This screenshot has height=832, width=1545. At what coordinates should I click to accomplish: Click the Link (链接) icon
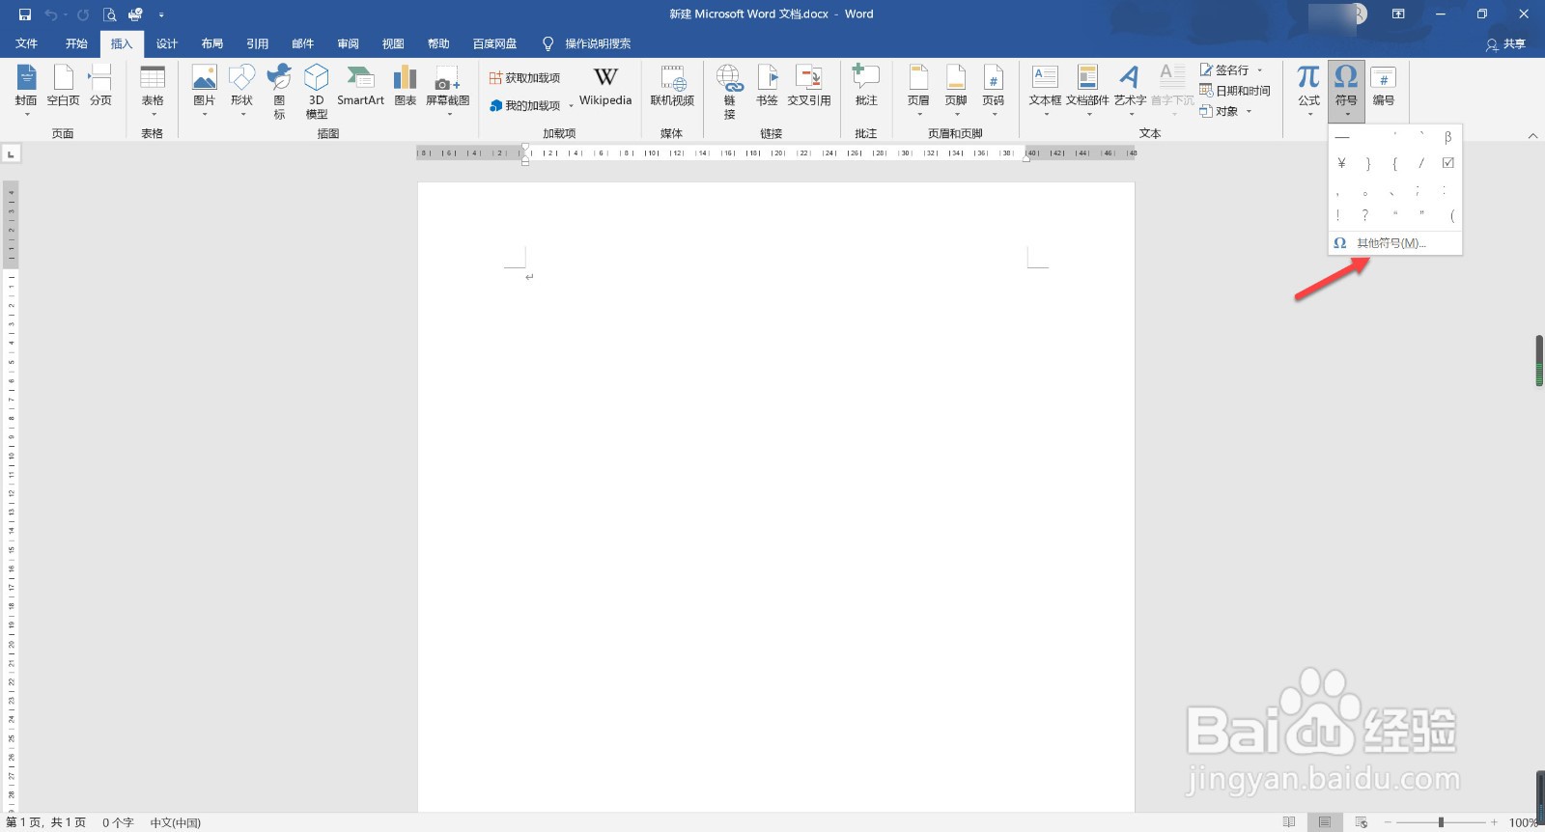pos(729,90)
